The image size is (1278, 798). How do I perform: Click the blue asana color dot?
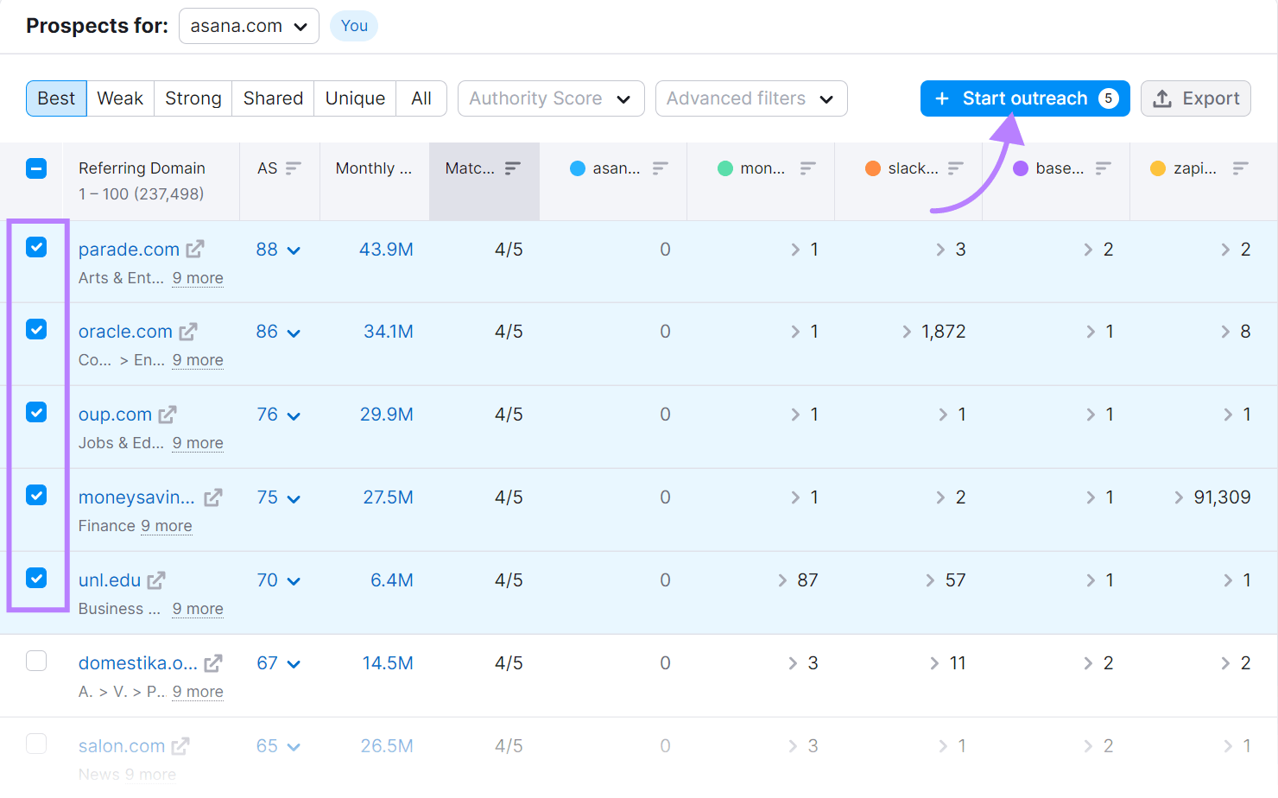(578, 168)
